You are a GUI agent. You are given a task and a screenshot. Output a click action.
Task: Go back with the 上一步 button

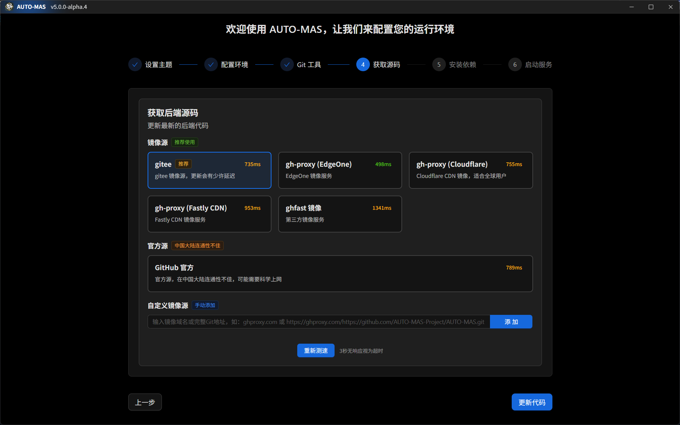click(145, 402)
